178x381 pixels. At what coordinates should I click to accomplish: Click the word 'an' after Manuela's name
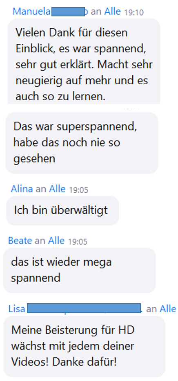96,12
